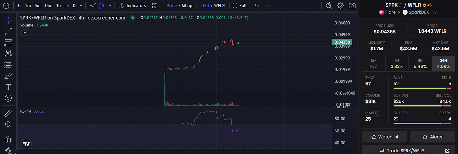Select the text annotation tool

point(8,87)
